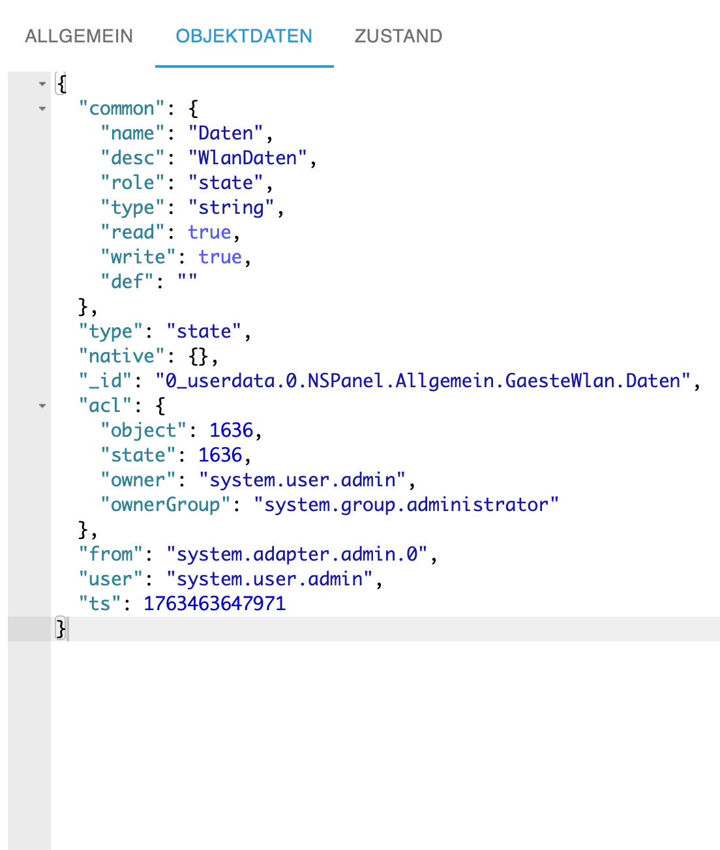This screenshot has width=720, height=850.
Task: Click the "ts" key
Action: (x=100, y=604)
